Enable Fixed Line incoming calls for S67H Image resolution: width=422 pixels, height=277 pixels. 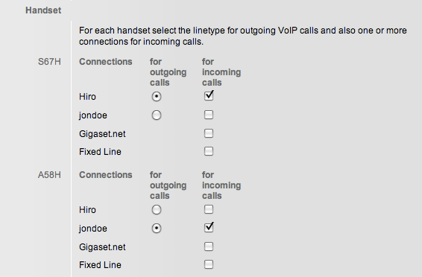coord(209,151)
